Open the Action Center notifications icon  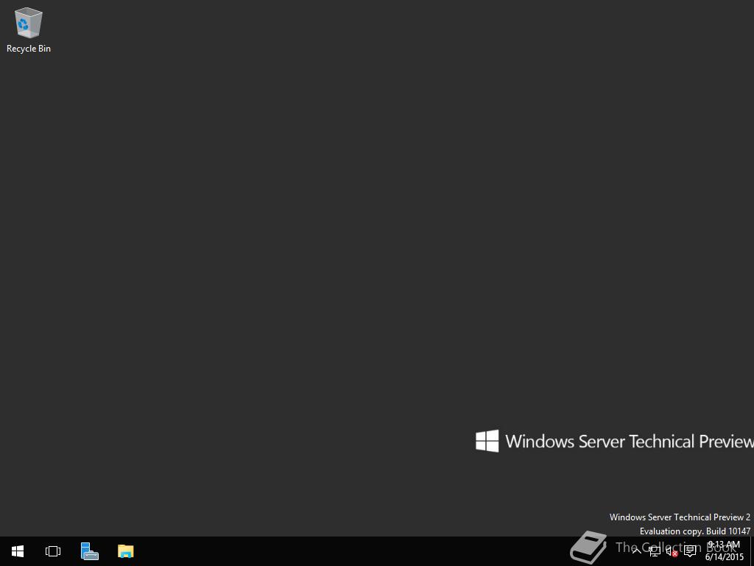point(690,551)
